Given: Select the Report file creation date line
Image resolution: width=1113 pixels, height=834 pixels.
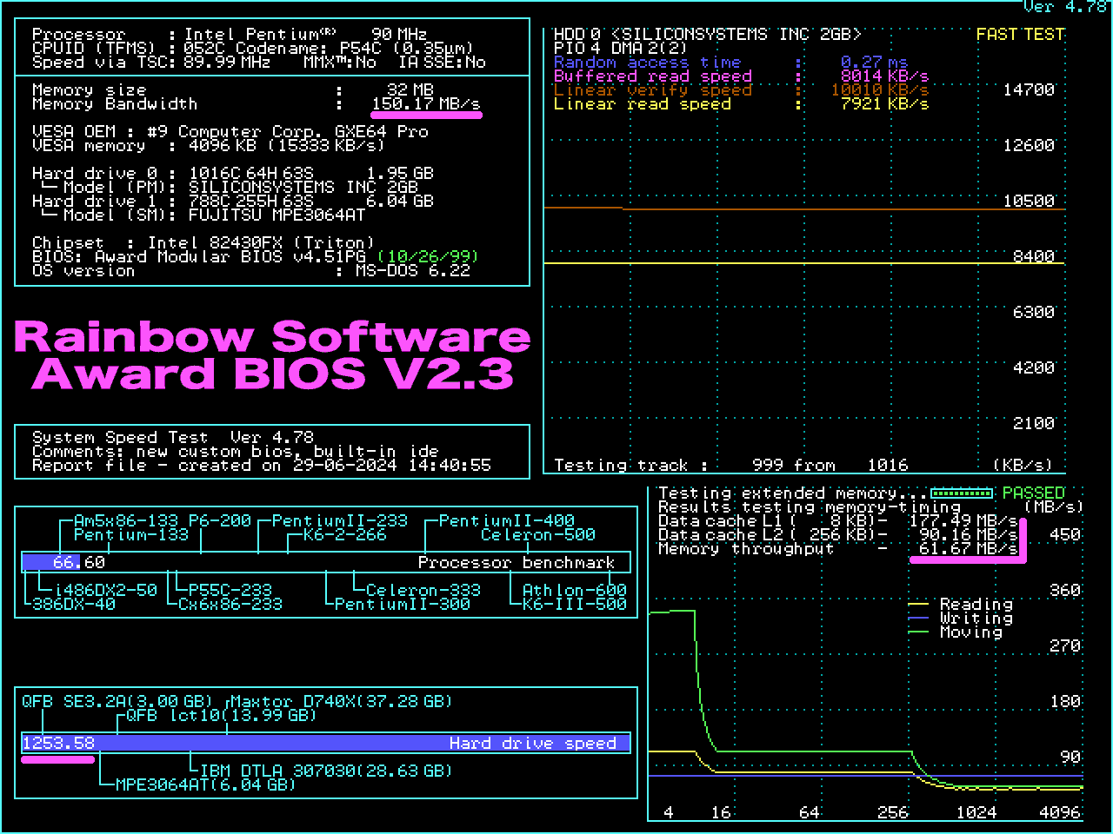Looking at the screenshot, I should (x=262, y=465).
